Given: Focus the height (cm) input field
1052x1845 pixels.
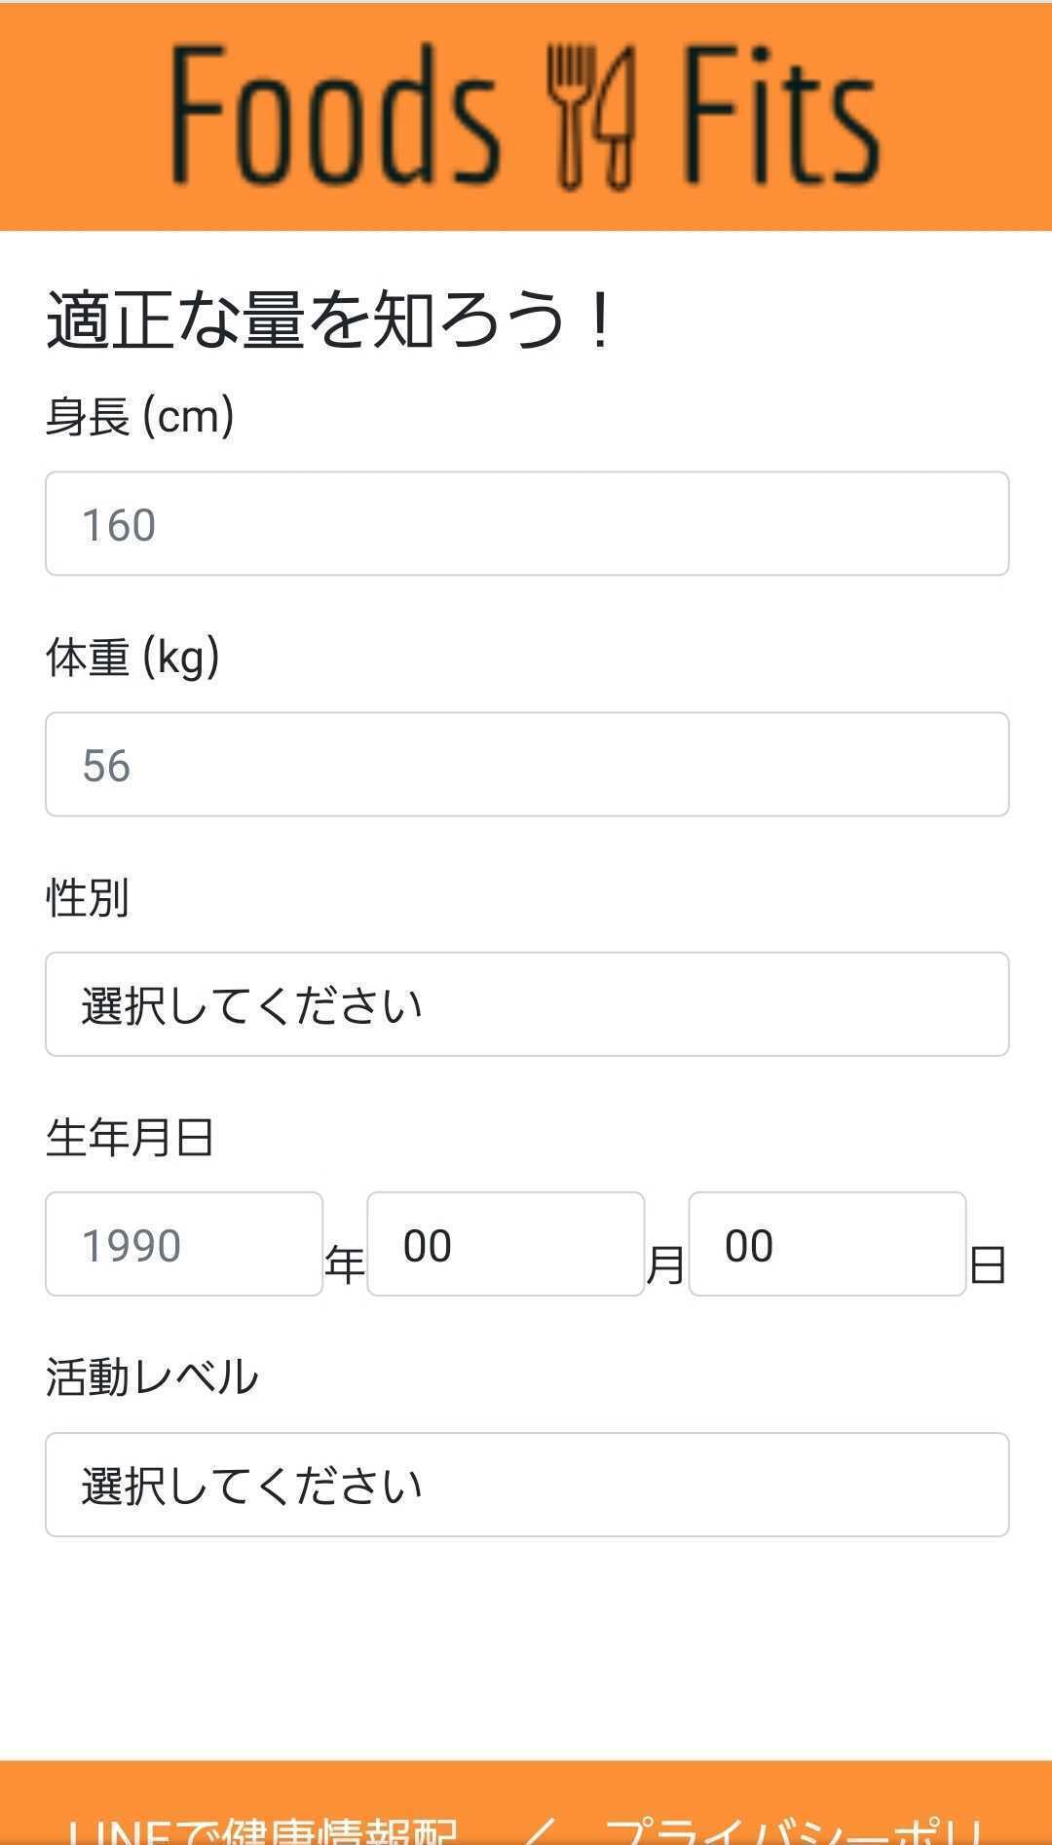Looking at the screenshot, I should 526,524.
